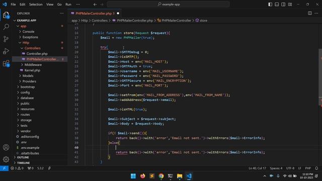This screenshot has width=322, height=181.
Task: Expand the Models folder
Action: (28, 76)
